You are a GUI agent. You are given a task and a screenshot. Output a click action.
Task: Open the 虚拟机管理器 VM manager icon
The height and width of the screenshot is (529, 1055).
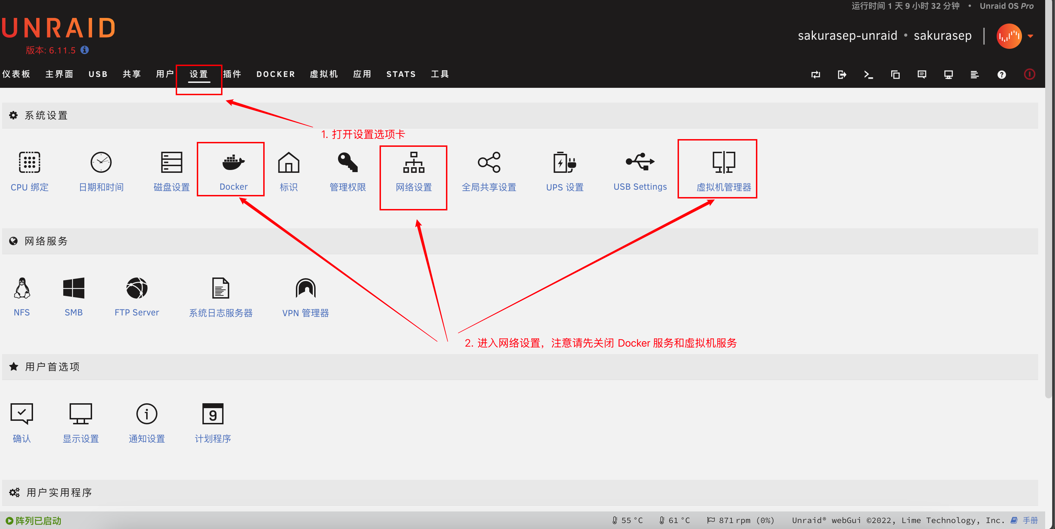click(x=723, y=163)
